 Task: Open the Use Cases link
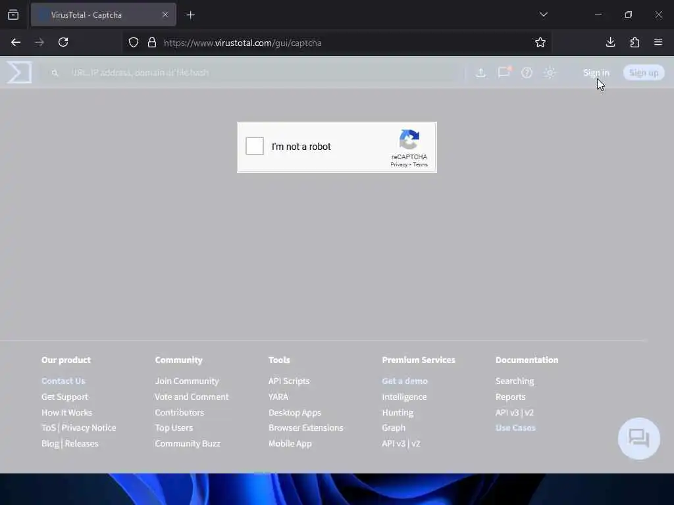515,427
